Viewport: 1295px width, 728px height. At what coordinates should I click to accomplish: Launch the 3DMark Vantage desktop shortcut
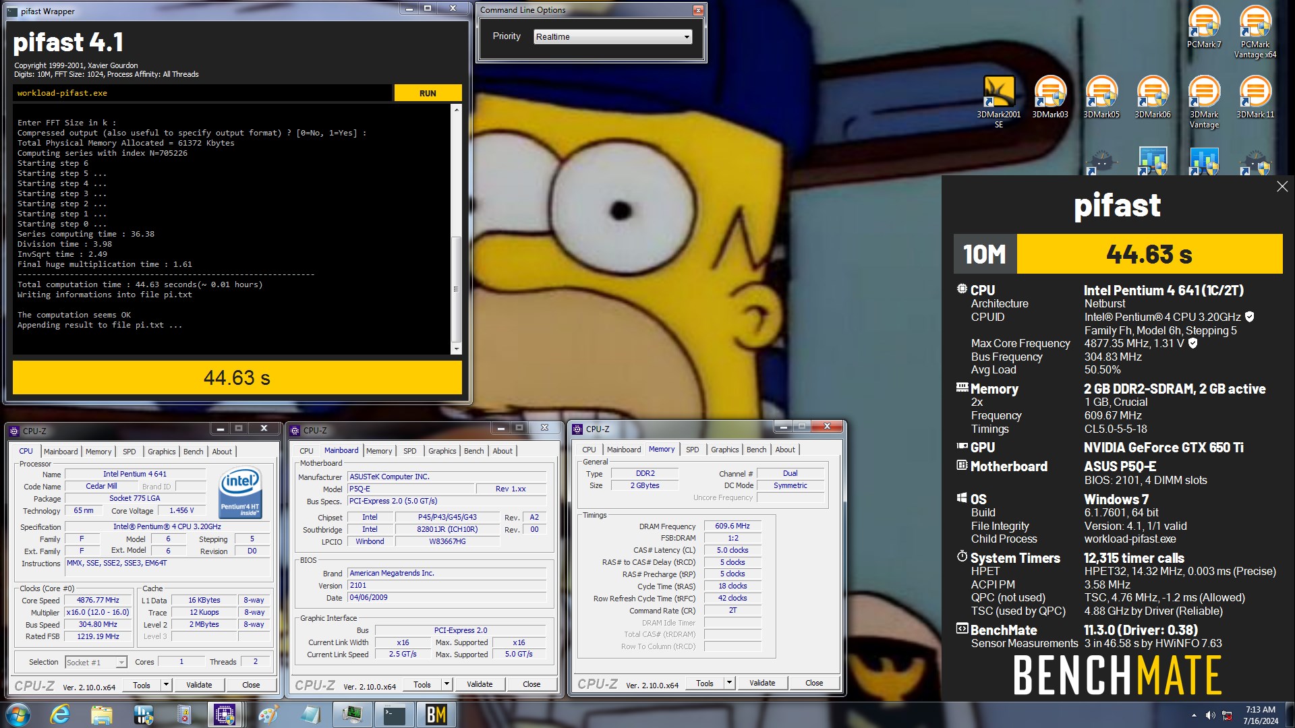pos(1204,102)
